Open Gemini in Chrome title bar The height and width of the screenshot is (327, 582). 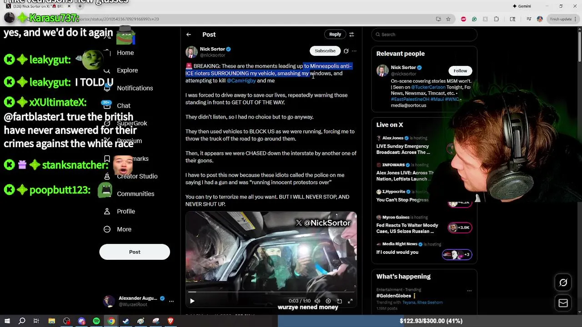[522, 6]
